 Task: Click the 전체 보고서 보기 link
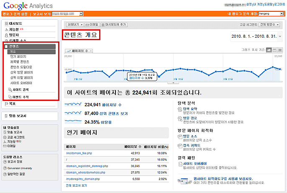point(76,185)
